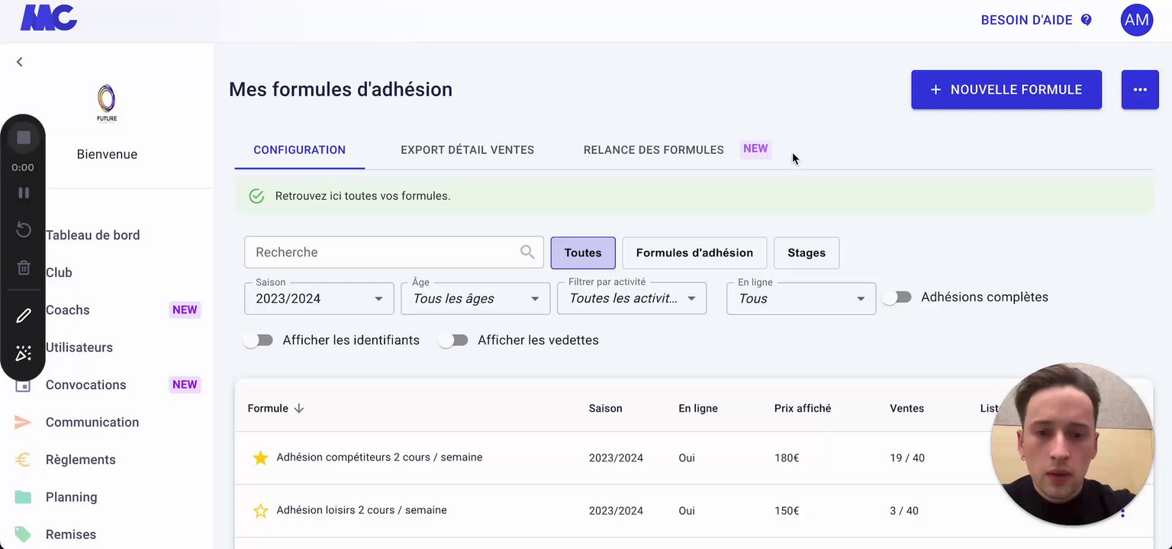1172x549 pixels.
Task: Click the recorder pause button
Action: 24,193
